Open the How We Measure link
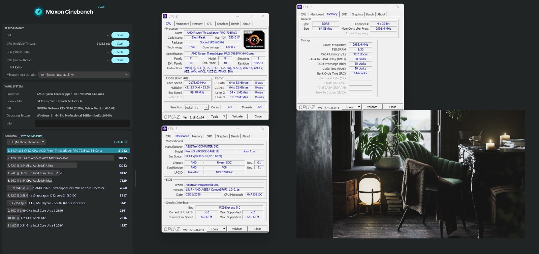The image size is (539, 254). [x=31, y=136]
